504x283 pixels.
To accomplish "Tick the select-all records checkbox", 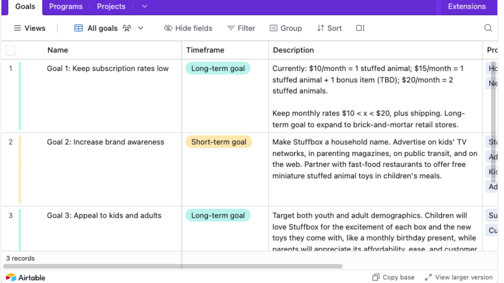I will (x=11, y=50).
